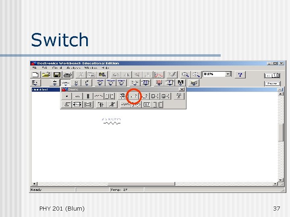This screenshot has height=217, width=290.
Task: Toggle the simulation power switch
Action: pyautogui.click(x=272, y=76)
